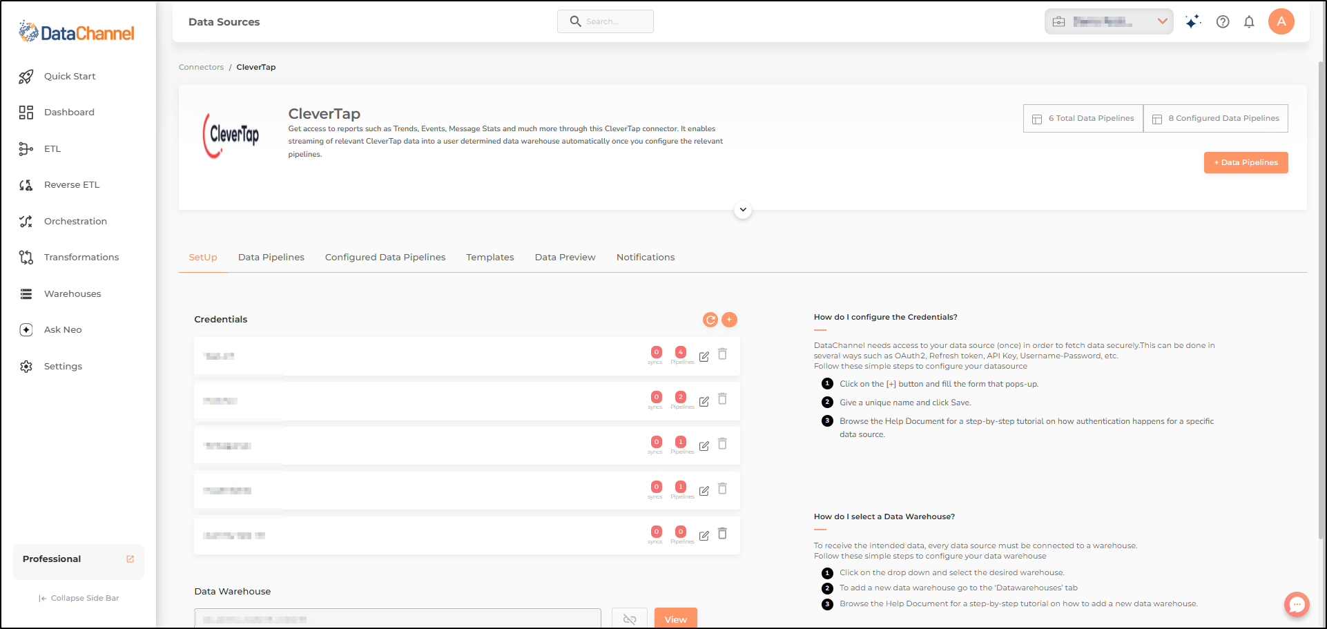Edit the third credential row
This screenshot has width=1327, height=629.
[x=704, y=447]
